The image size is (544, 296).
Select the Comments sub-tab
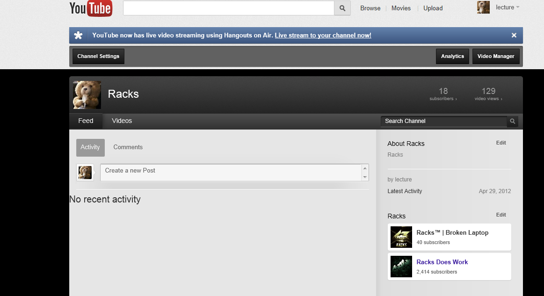128,147
